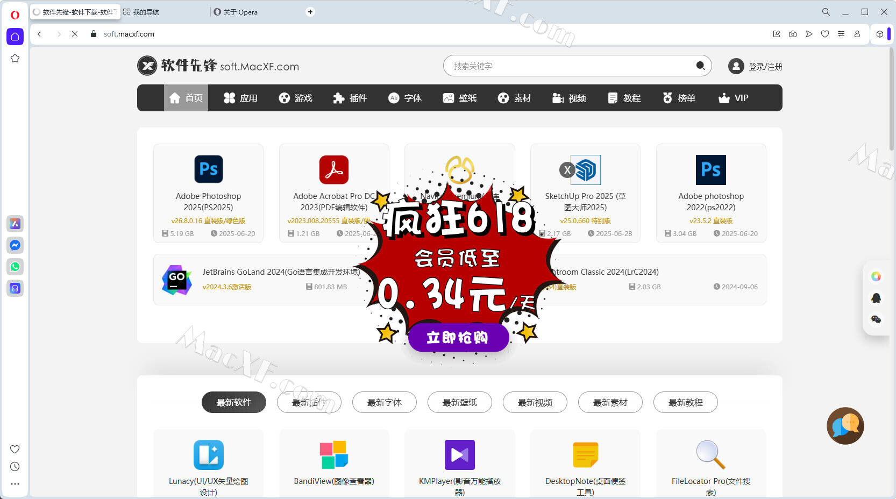Select the 最新教程 filter tab
Viewport: 896px width, 499px height.
[x=686, y=402]
